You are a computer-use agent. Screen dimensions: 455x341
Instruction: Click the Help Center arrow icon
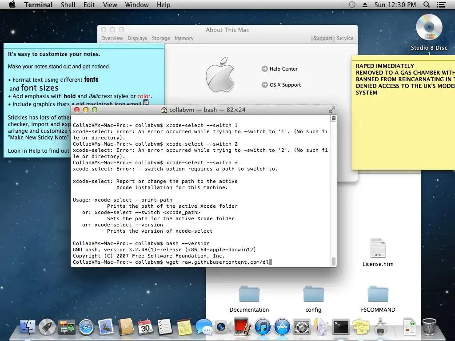pos(265,69)
